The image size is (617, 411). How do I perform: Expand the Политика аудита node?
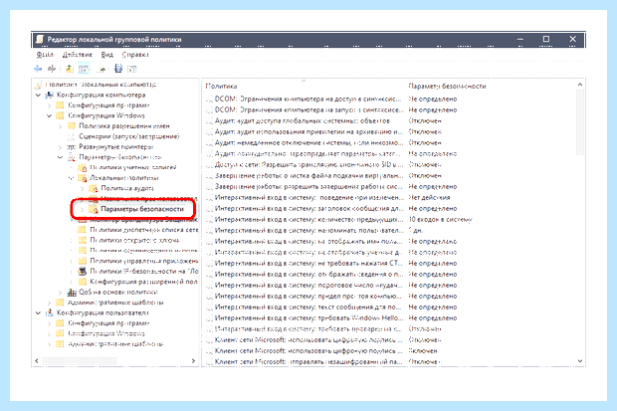click(83, 188)
